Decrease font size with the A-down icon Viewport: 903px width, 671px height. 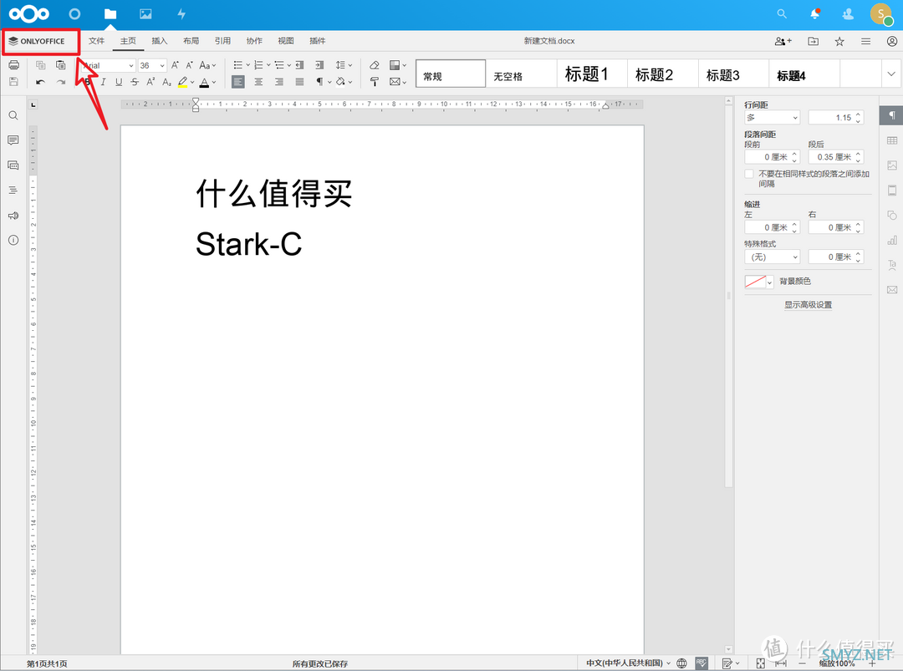click(190, 65)
